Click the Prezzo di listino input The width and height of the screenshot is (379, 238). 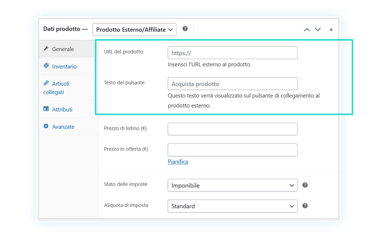pos(233,129)
